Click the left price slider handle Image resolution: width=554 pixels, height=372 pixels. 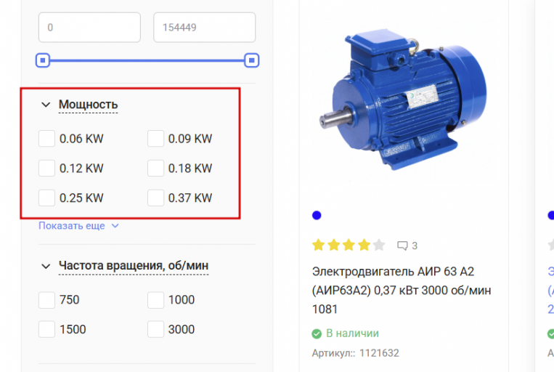tap(43, 60)
